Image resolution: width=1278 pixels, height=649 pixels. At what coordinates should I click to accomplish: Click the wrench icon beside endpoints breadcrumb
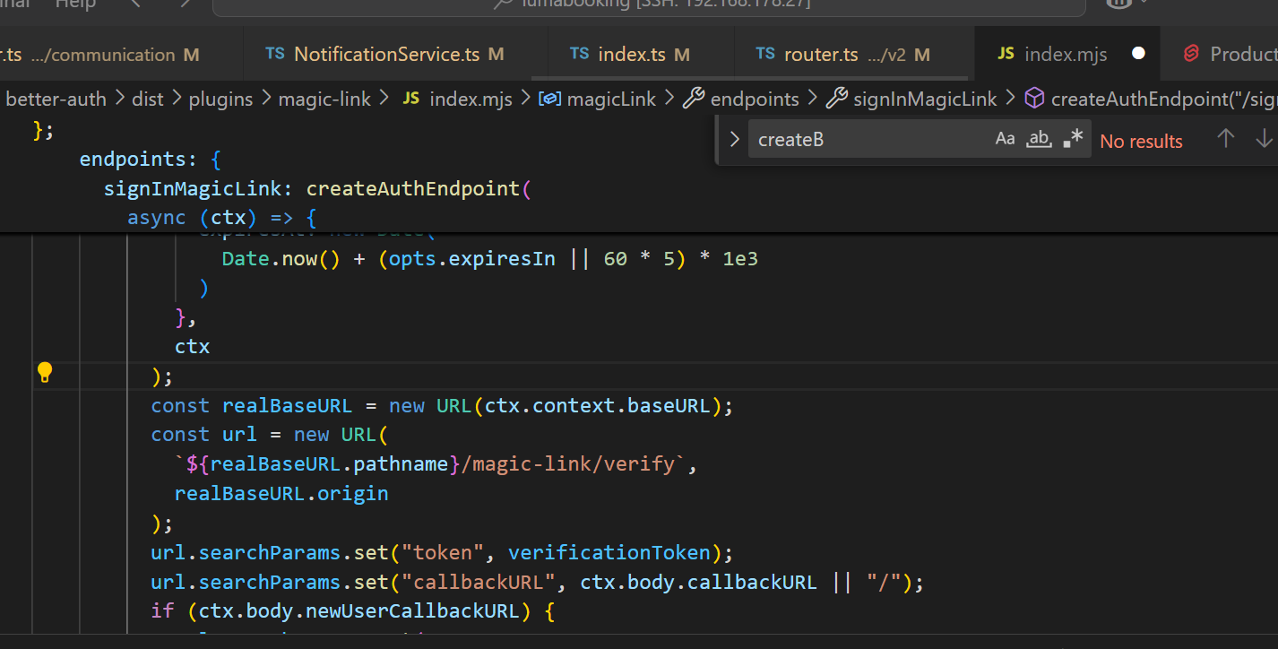coord(693,99)
